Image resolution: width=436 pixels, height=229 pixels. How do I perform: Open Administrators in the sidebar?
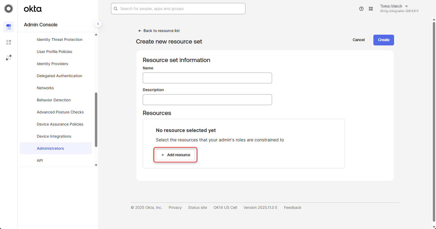click(50, 148)
